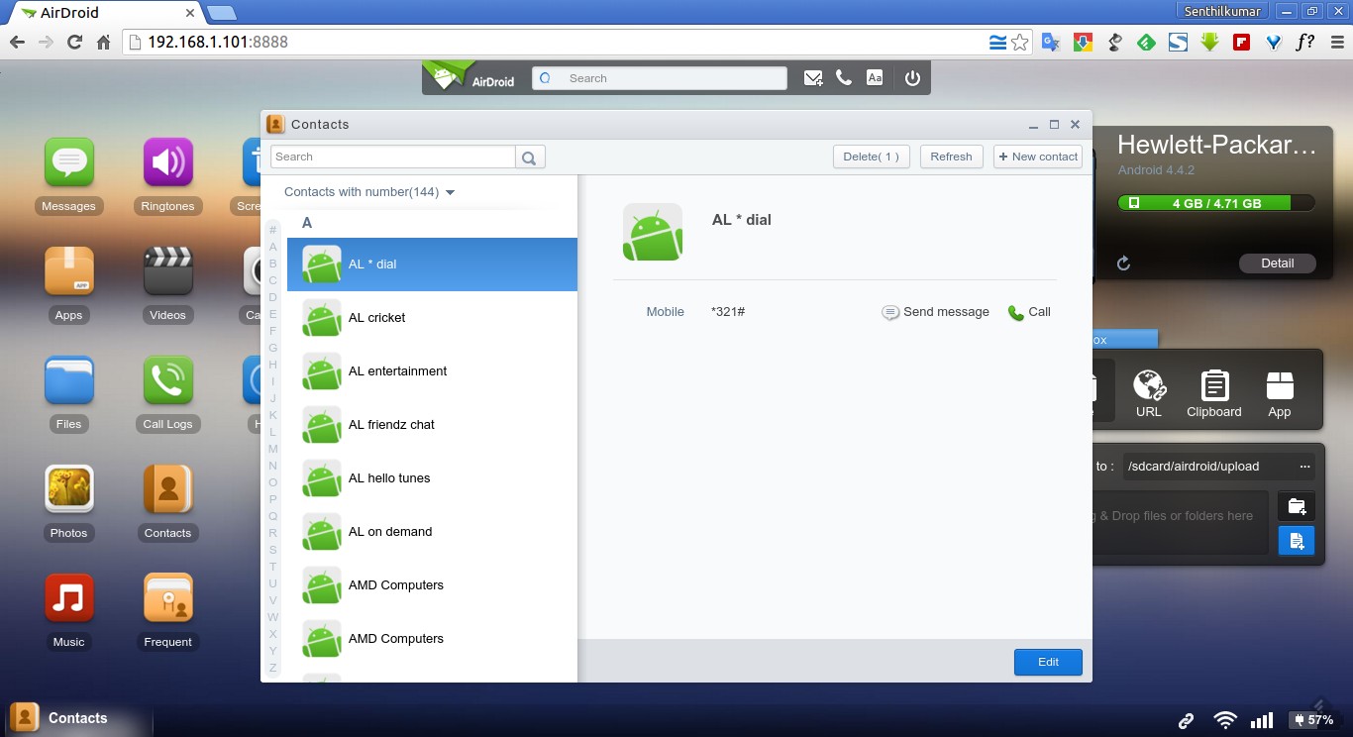The image size is (1353, 737).
Task: Open the Photos app icon
Action: tap(68, 490)
